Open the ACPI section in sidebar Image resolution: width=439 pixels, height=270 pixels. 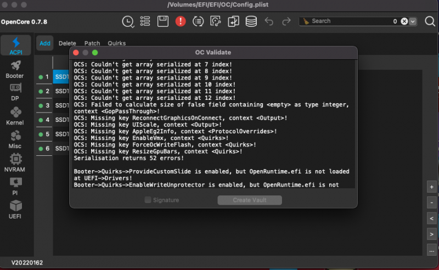tap(15, 46)
